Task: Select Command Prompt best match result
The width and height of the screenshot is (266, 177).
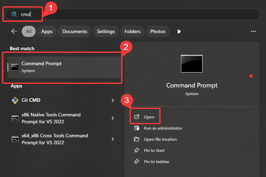Action: click(63, 67)
